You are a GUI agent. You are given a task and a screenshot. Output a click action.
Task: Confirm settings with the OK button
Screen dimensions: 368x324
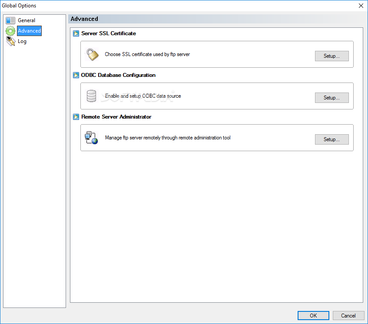pyautogui.click(x=313, y=316)
